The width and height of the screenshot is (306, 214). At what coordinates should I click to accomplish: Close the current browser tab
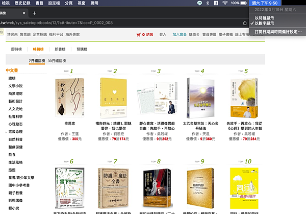(x=24, y=13)
